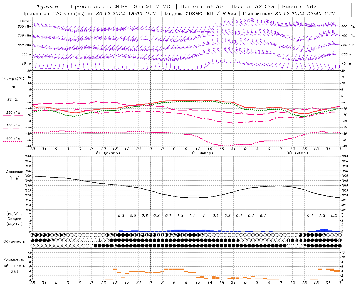This screenshot has width=356, height=285.
Task: Click the dotted line sample under 500 гПа legend
Action: (x=13, y=142)
